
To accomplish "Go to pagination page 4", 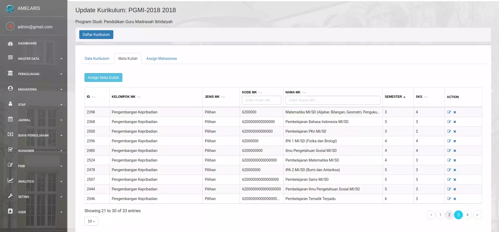I will tap(468, 215).
